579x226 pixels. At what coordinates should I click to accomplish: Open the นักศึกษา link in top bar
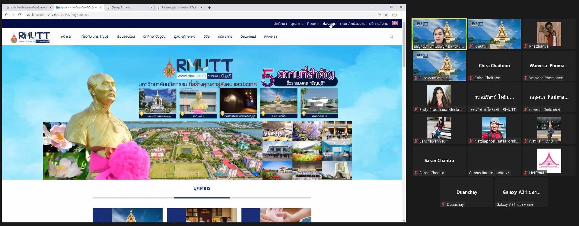click(x=280, y=24)
